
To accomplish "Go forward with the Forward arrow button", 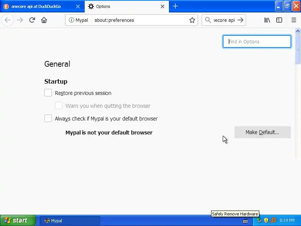I will pyautogui.click(x=20, y=20).
